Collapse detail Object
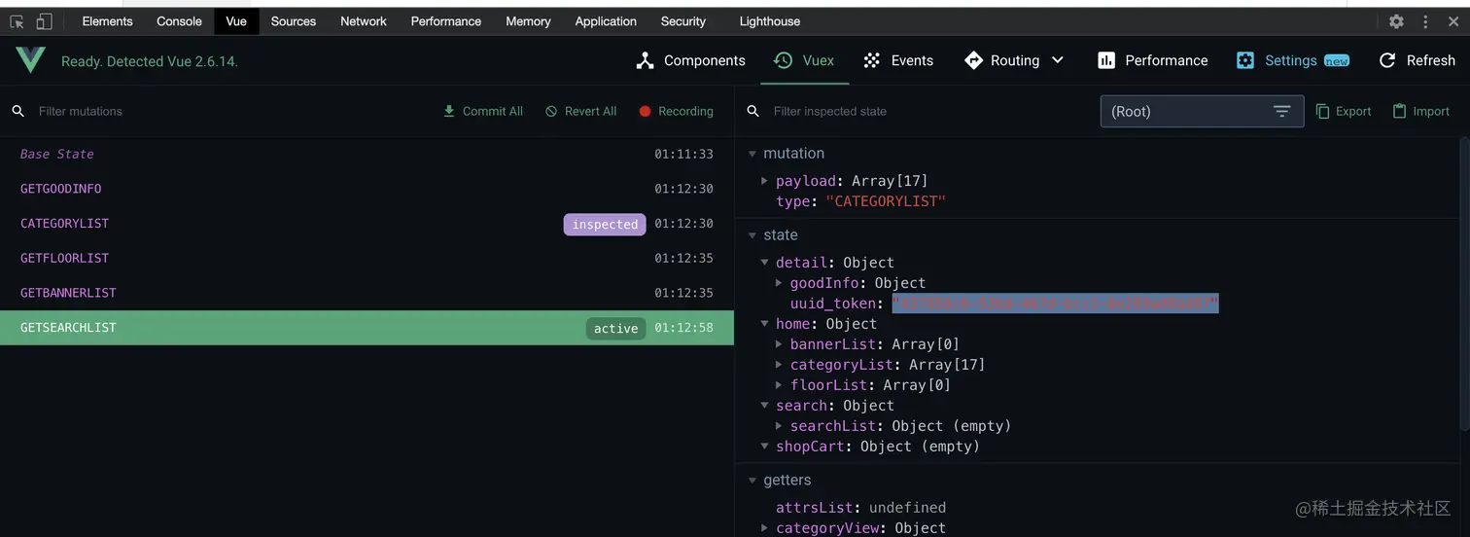Image resolution: width=1470 pixels, height=537 pixels. (765, 263)
